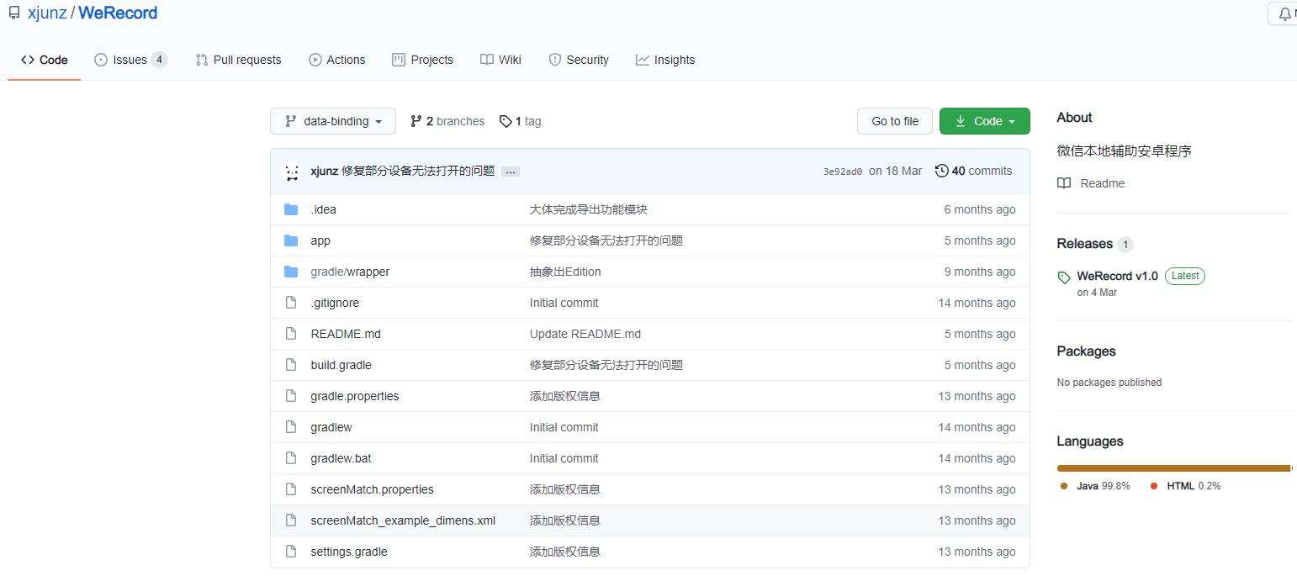The height and width of the screenshot is (581, 1297).
Task: Click the .idea folder icon
Action: click(291, 209)
